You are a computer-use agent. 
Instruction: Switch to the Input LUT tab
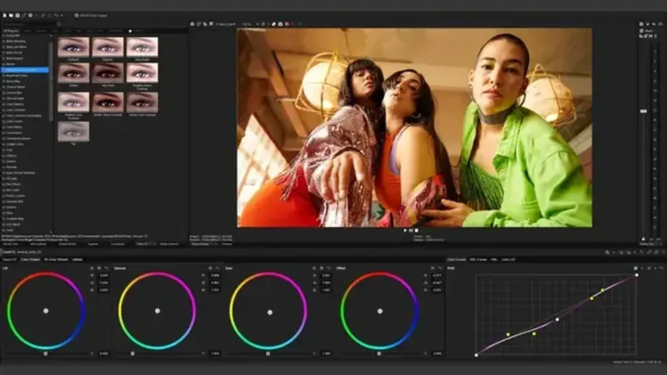9,260
